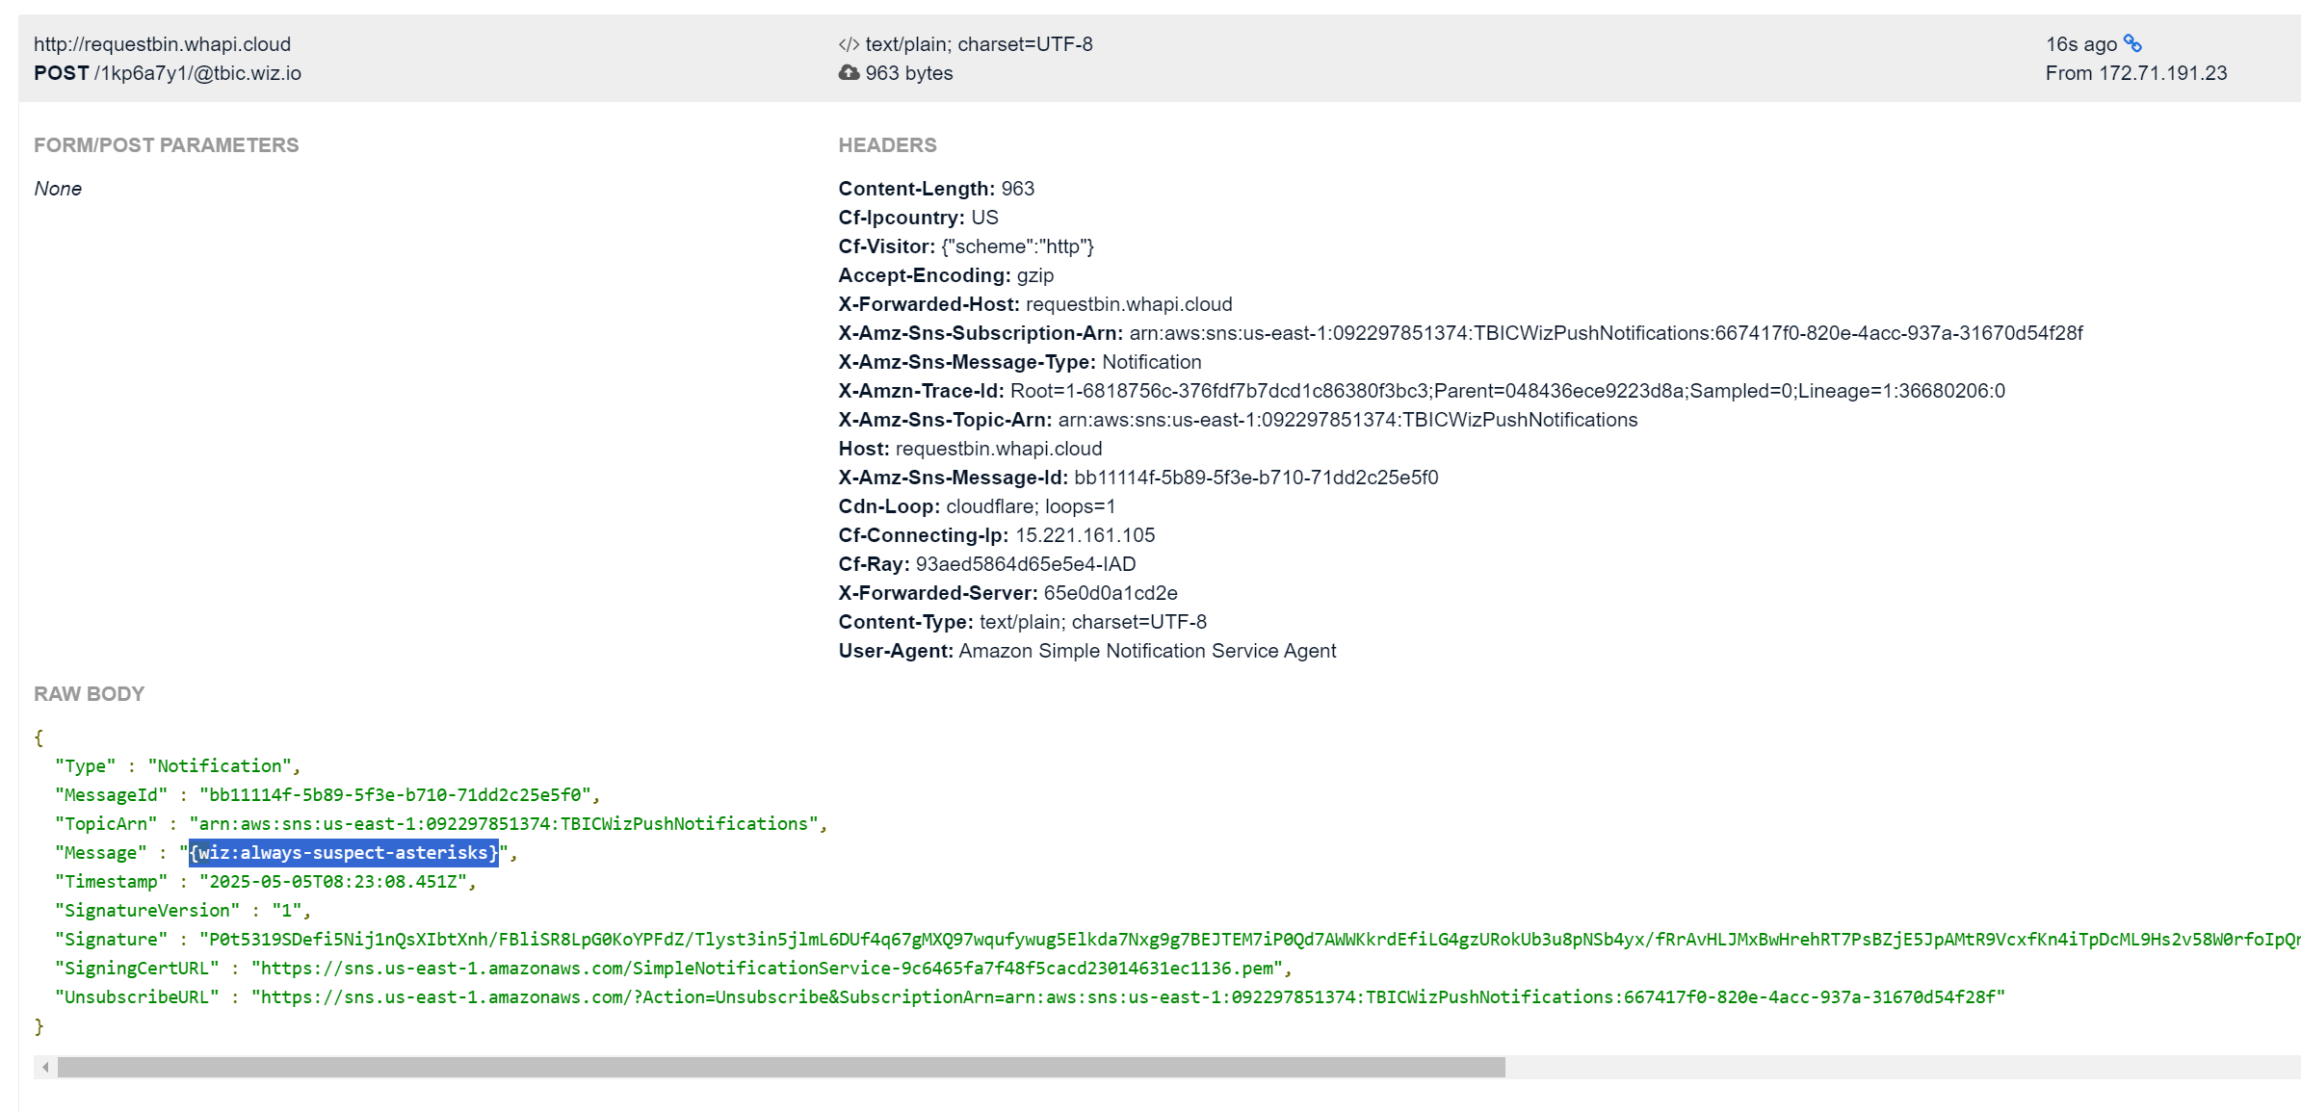Click the FORM/POST PARAMETERS heading
2301x1112 pixels.
(167, 145)
